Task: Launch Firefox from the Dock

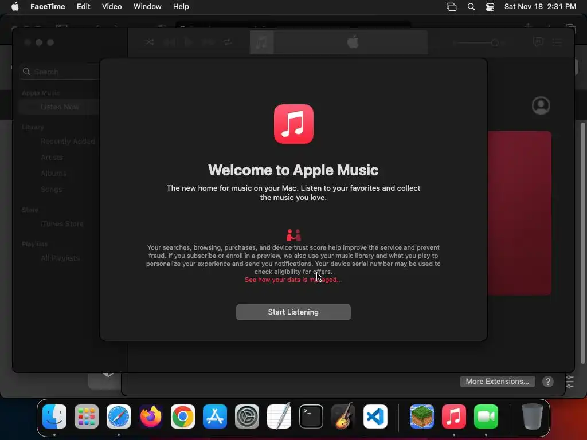Action: tap(151, 417)
